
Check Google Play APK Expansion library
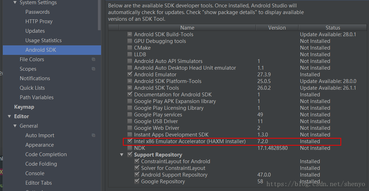130,101
